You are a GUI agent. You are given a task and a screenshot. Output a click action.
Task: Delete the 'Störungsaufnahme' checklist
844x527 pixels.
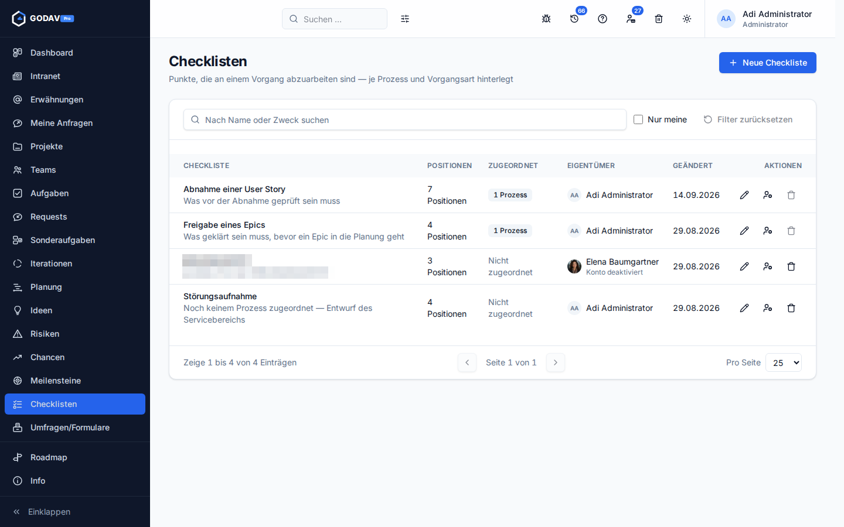[791, 308]
